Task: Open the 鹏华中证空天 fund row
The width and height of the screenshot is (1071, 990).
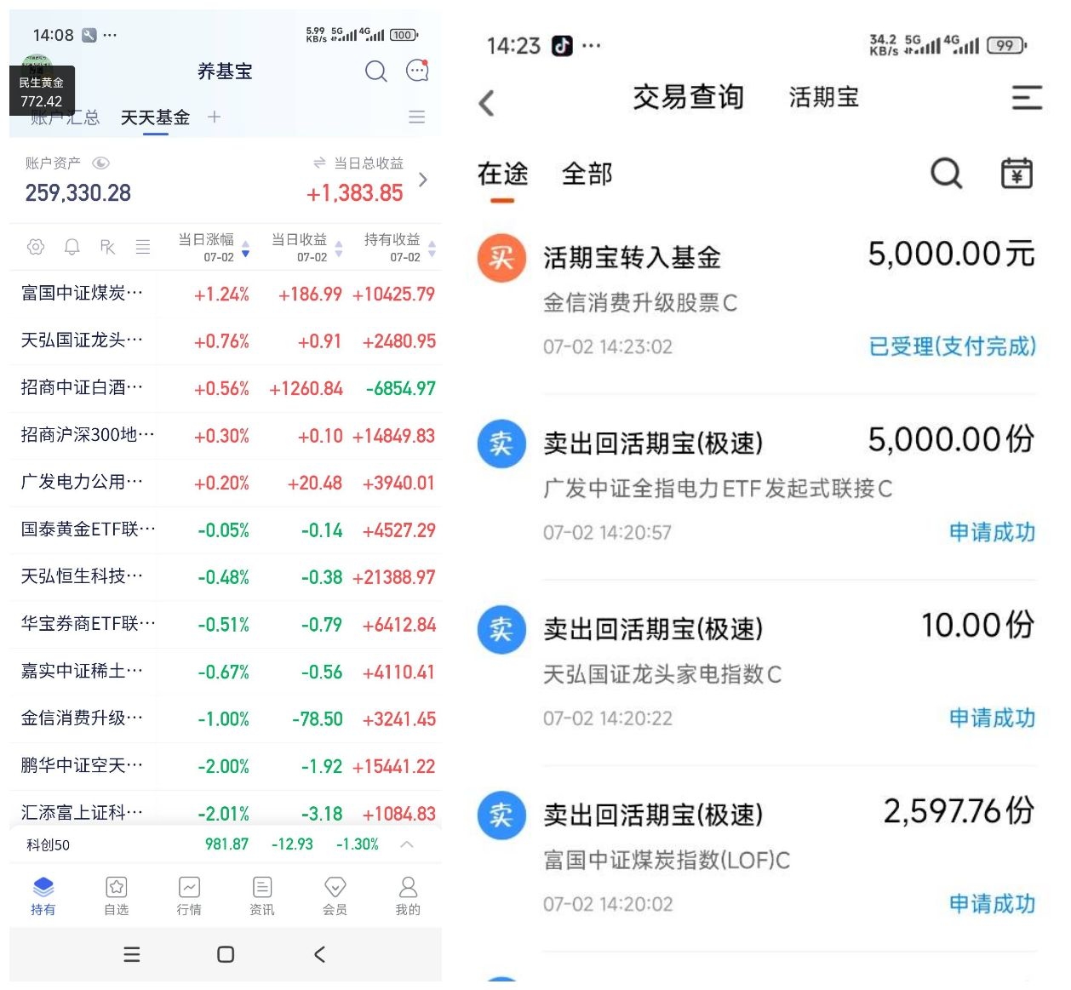Action: [x=226, y=767]
